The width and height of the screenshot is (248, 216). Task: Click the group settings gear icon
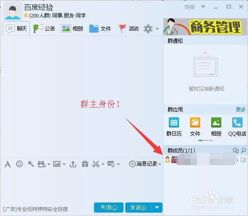(x=148, y=29)
